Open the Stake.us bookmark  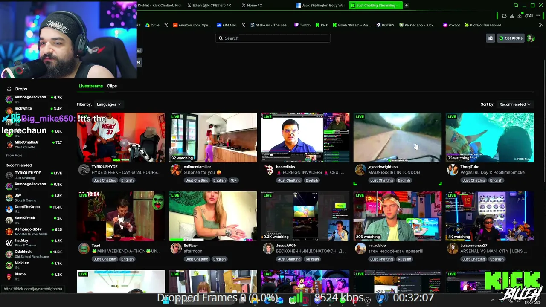coord(270,25)
